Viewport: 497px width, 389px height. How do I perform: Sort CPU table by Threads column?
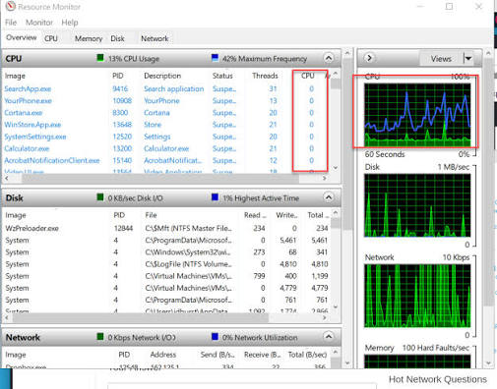pos(265,76)
